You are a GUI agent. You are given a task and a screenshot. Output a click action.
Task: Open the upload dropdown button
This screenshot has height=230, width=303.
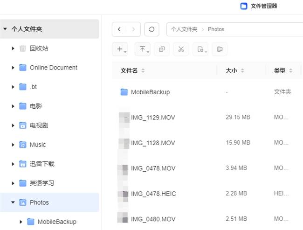143,49
